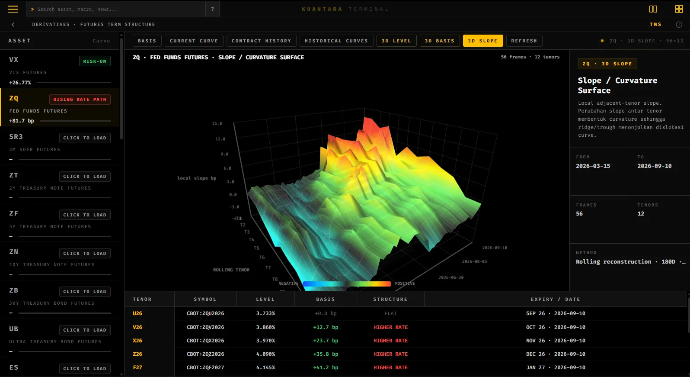The image size is (690, 377).
Task: Click the 4.145% level value
Action: click(x=265, y=367)
